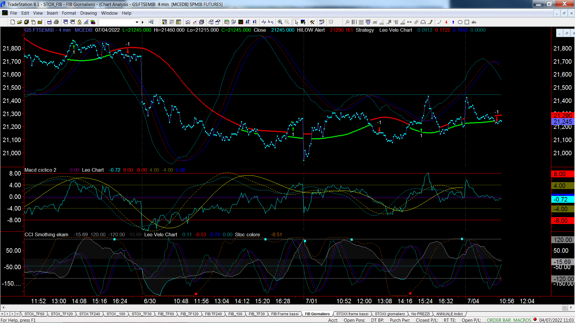The height and width of the screenshot is (323, 575).
Task: Switch to the STOXX frame bassi tab
Action: [x=352, y=314]
